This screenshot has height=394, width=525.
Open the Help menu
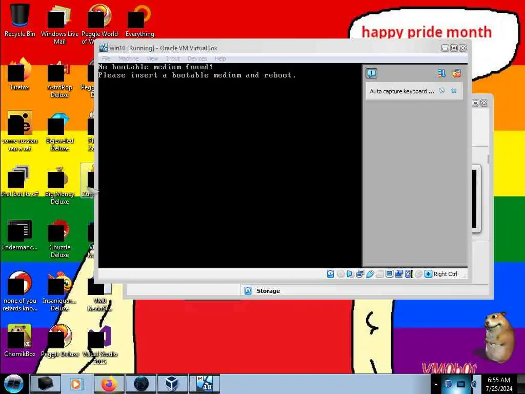(x=220, y=58)
